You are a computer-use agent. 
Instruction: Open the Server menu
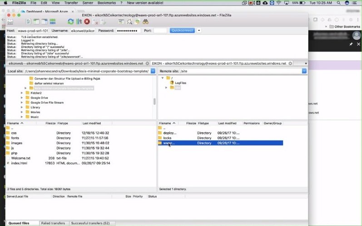coord(88,3)
